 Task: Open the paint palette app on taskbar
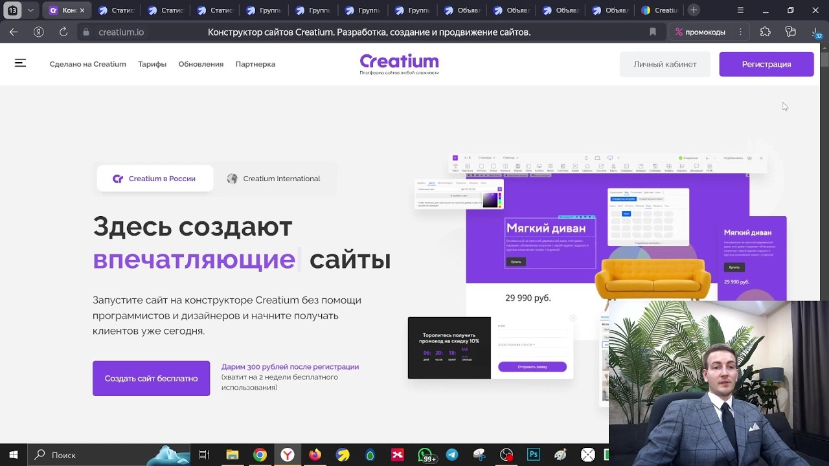point(561,455)
